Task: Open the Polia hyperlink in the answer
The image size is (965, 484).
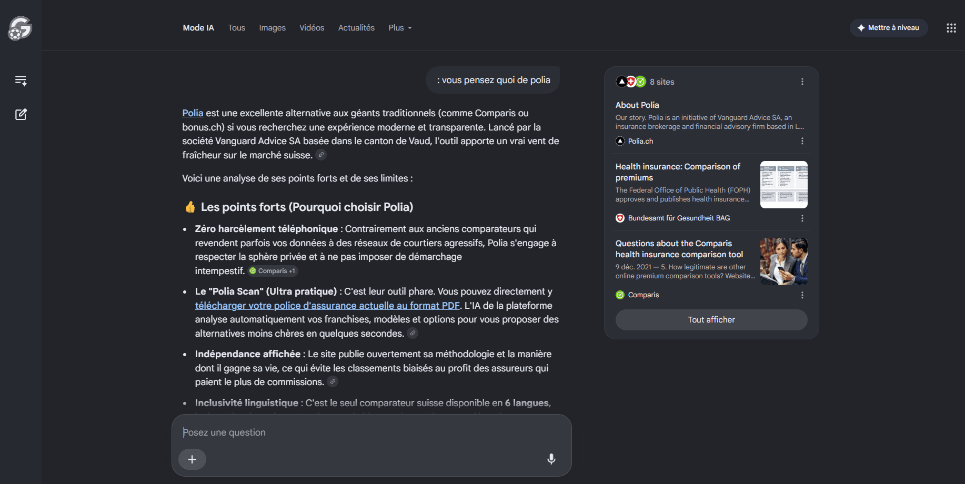Action: 193,113
